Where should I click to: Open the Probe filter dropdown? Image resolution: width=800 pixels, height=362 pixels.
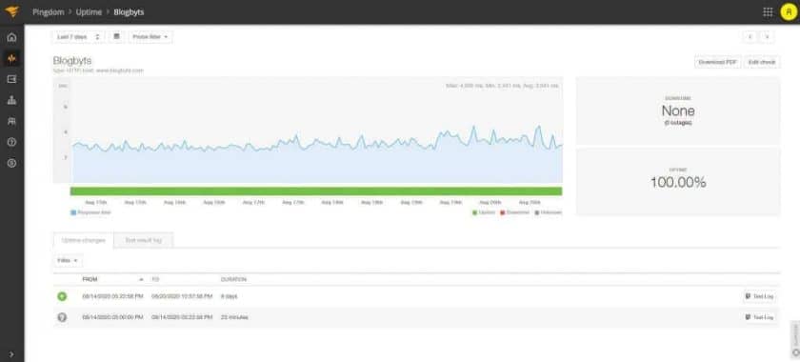[150, 37]
